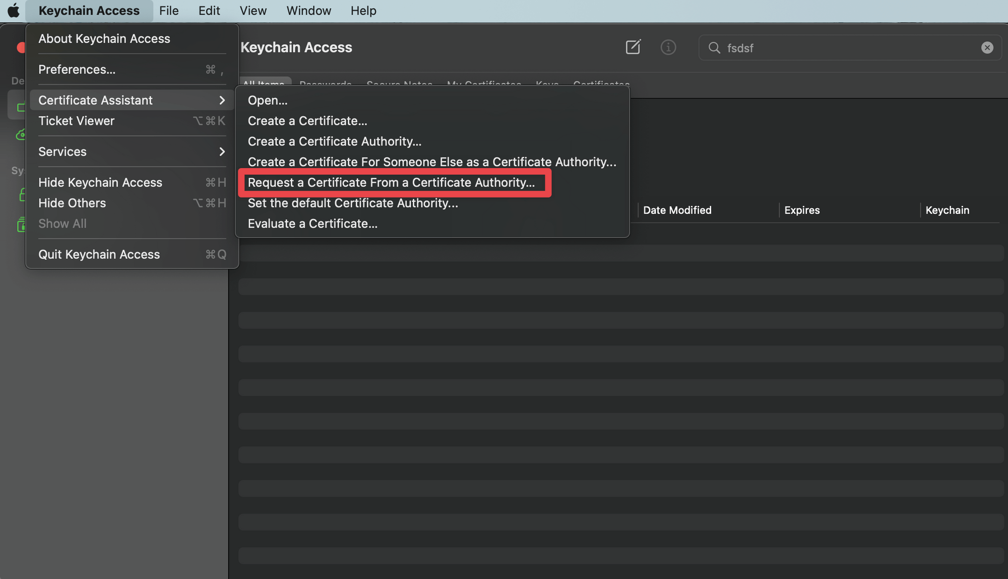Choose Evaluate a Certificate
1008x579 pixels.
tap(312, 224)
